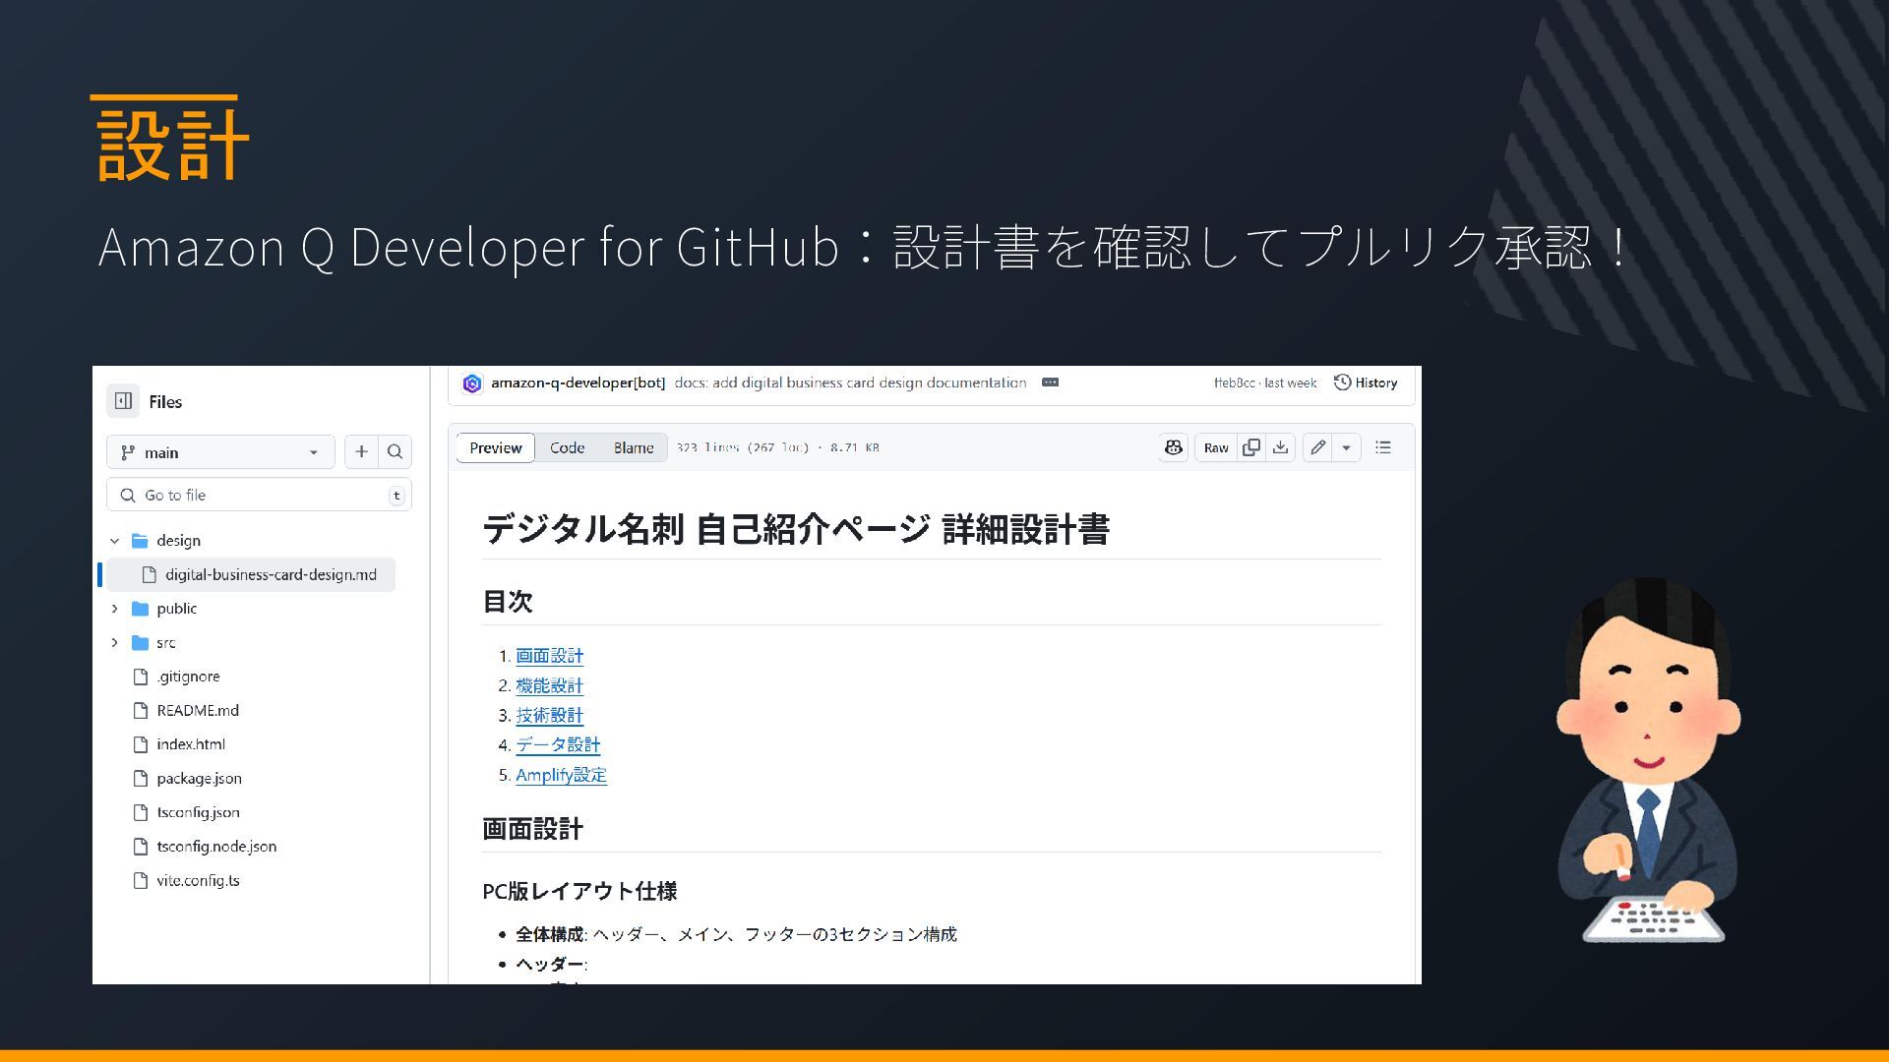Select digital-business-card-design.md file
The height and width of the screenshot is (1062, 1889).
click(251, 574)
